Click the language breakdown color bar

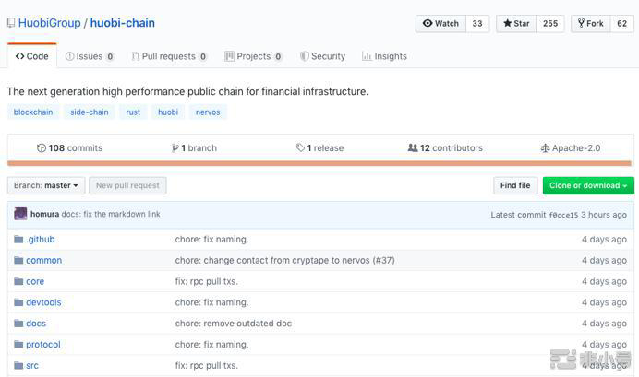pyautogui.click(x=319, y=163)
